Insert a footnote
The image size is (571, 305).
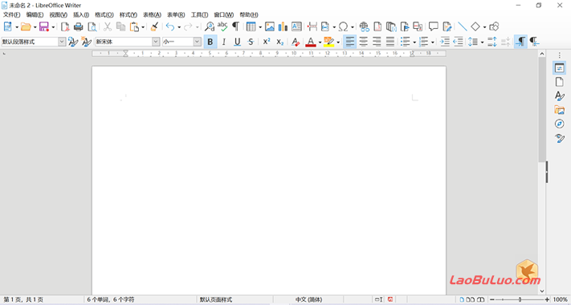(377, 26)
